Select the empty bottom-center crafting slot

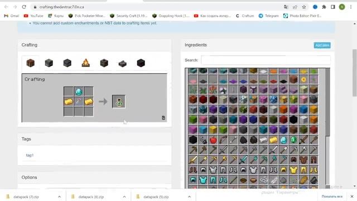click(x=79, y=112)
